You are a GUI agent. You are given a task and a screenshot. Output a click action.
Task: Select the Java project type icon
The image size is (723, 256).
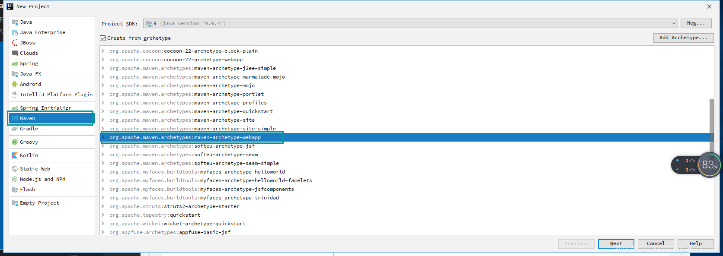[15, 22]
